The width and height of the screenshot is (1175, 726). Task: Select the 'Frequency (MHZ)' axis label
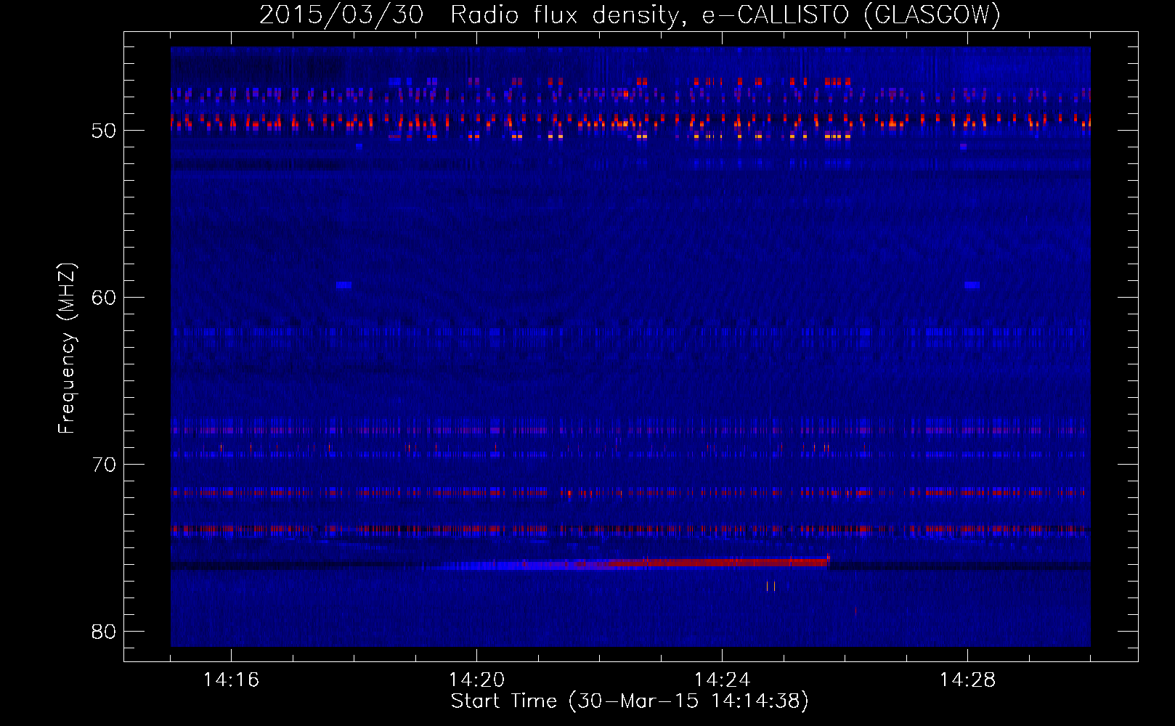pos(67,348)
